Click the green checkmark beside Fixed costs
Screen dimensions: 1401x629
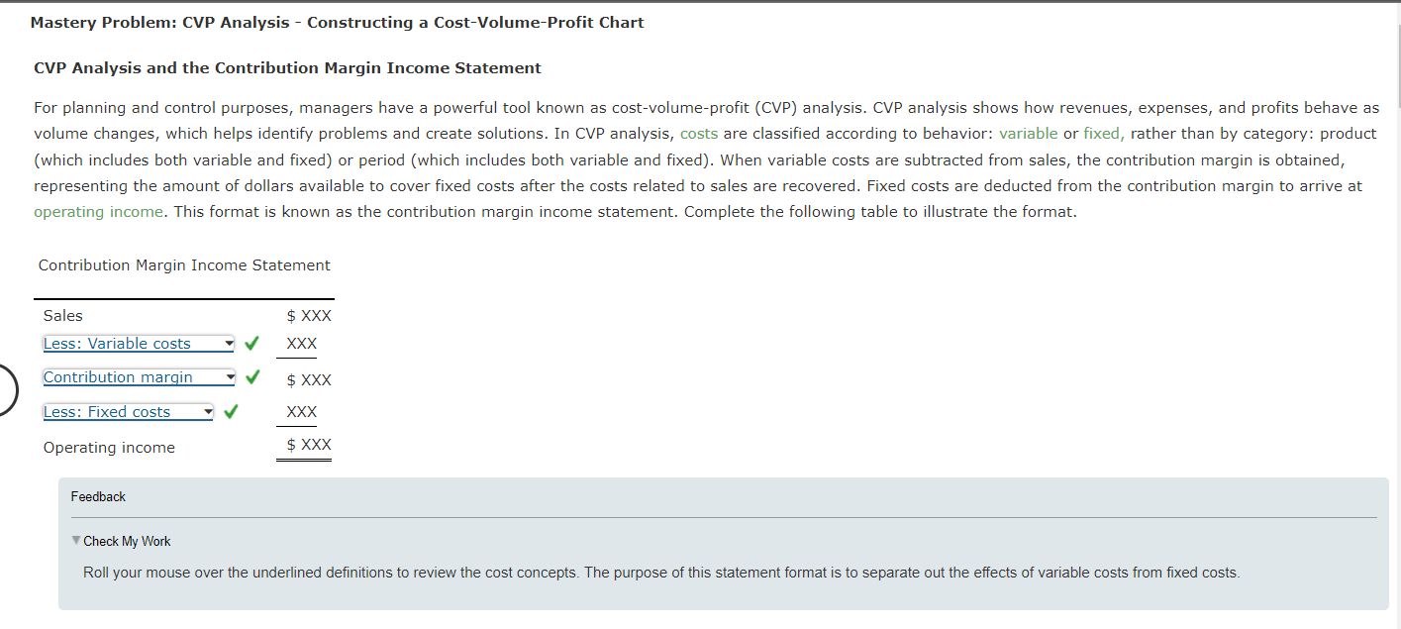pyautogui.click(x=230, y=410)
